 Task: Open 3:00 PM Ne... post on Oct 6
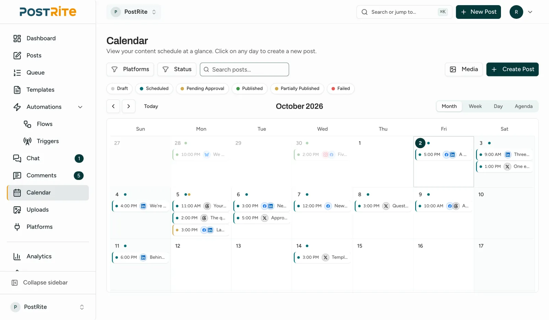(262, 206)
